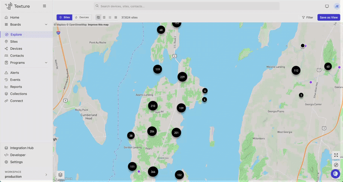This screenshot has height=182, width=343.
Task: Click the Reports chart icon
Action: [x=6, y=87]
